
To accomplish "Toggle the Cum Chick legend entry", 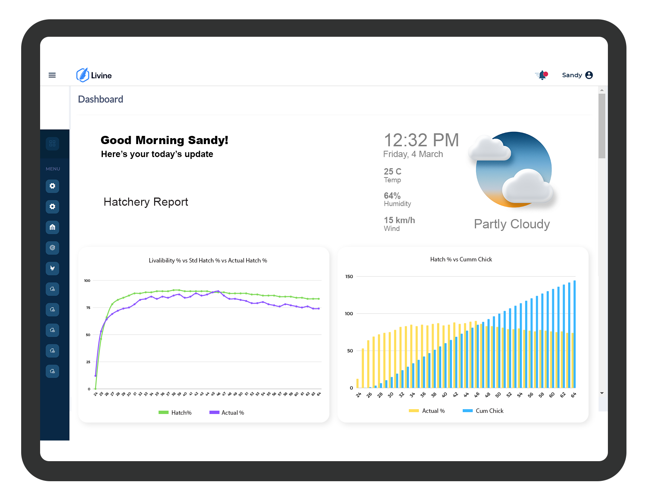I will (483, 411).
